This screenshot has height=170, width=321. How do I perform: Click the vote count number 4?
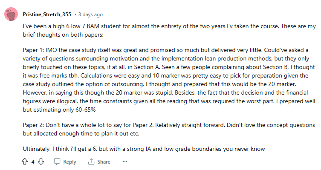(33, 162)
